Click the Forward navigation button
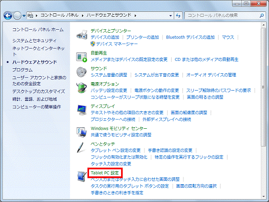The image size is (269, 202). click(17, 16)
